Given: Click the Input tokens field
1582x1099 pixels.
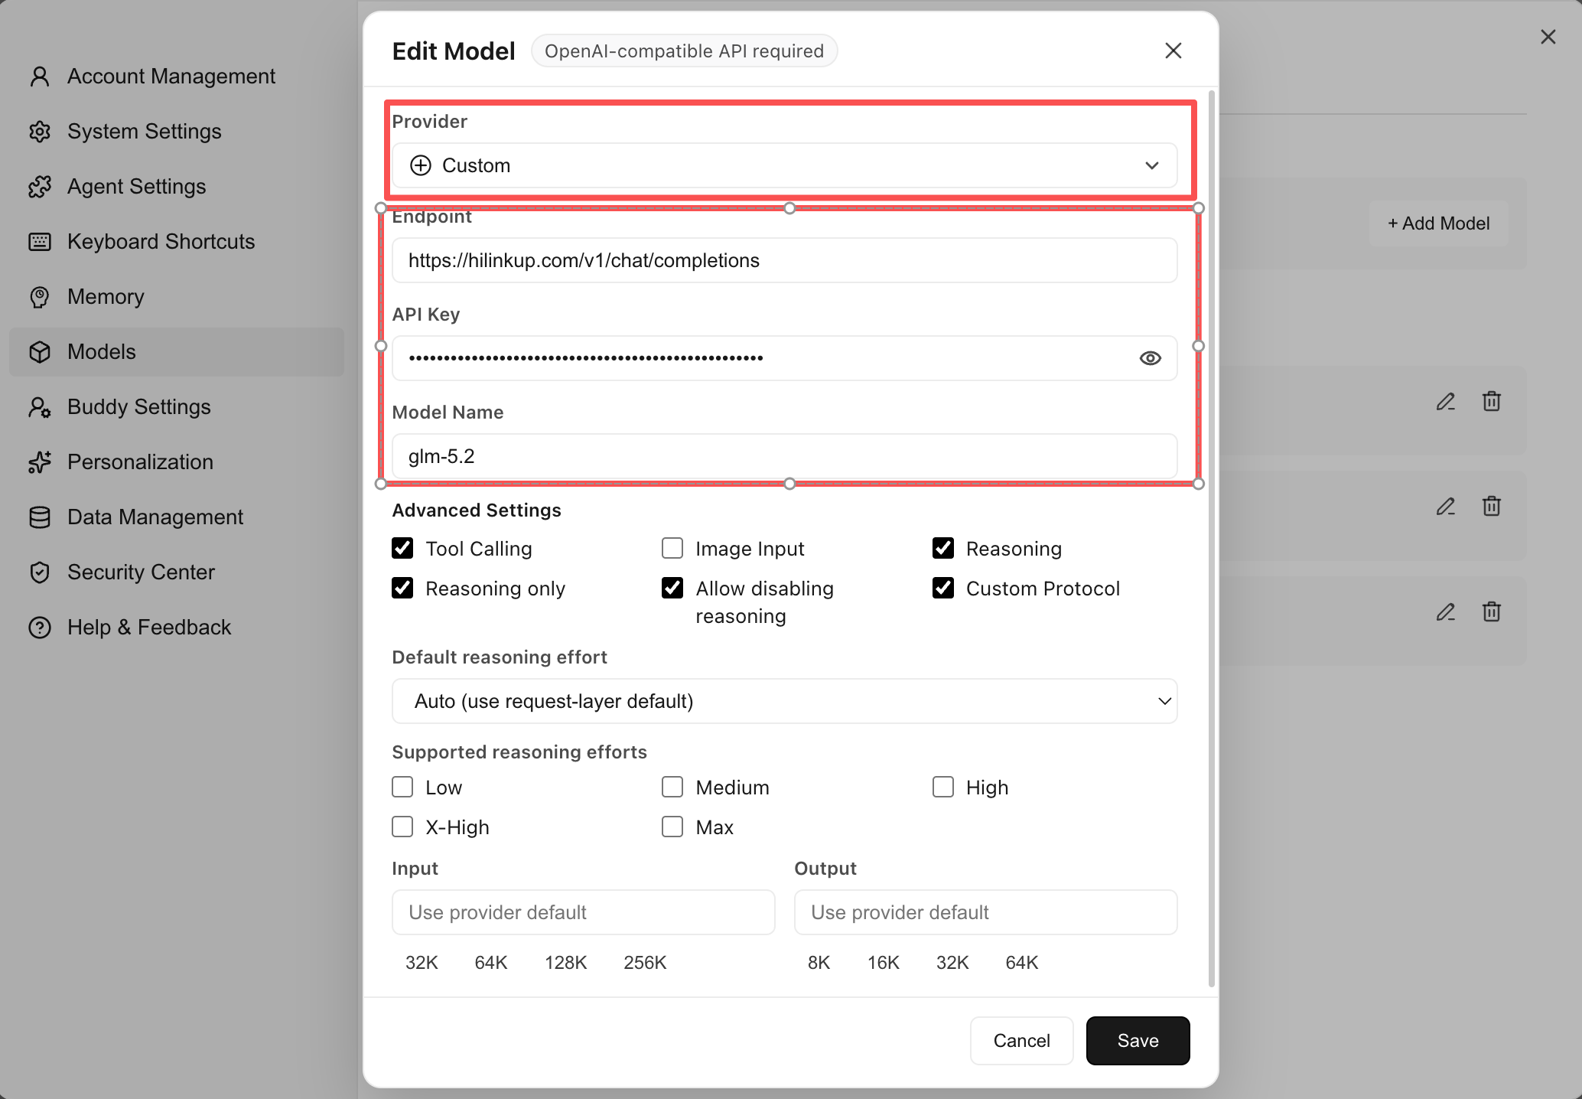Looking at the screenshot, I should (x=583, y=912).
